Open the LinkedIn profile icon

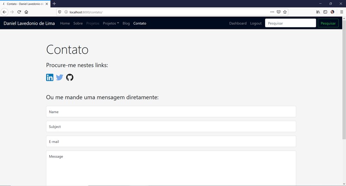point(50,77)
